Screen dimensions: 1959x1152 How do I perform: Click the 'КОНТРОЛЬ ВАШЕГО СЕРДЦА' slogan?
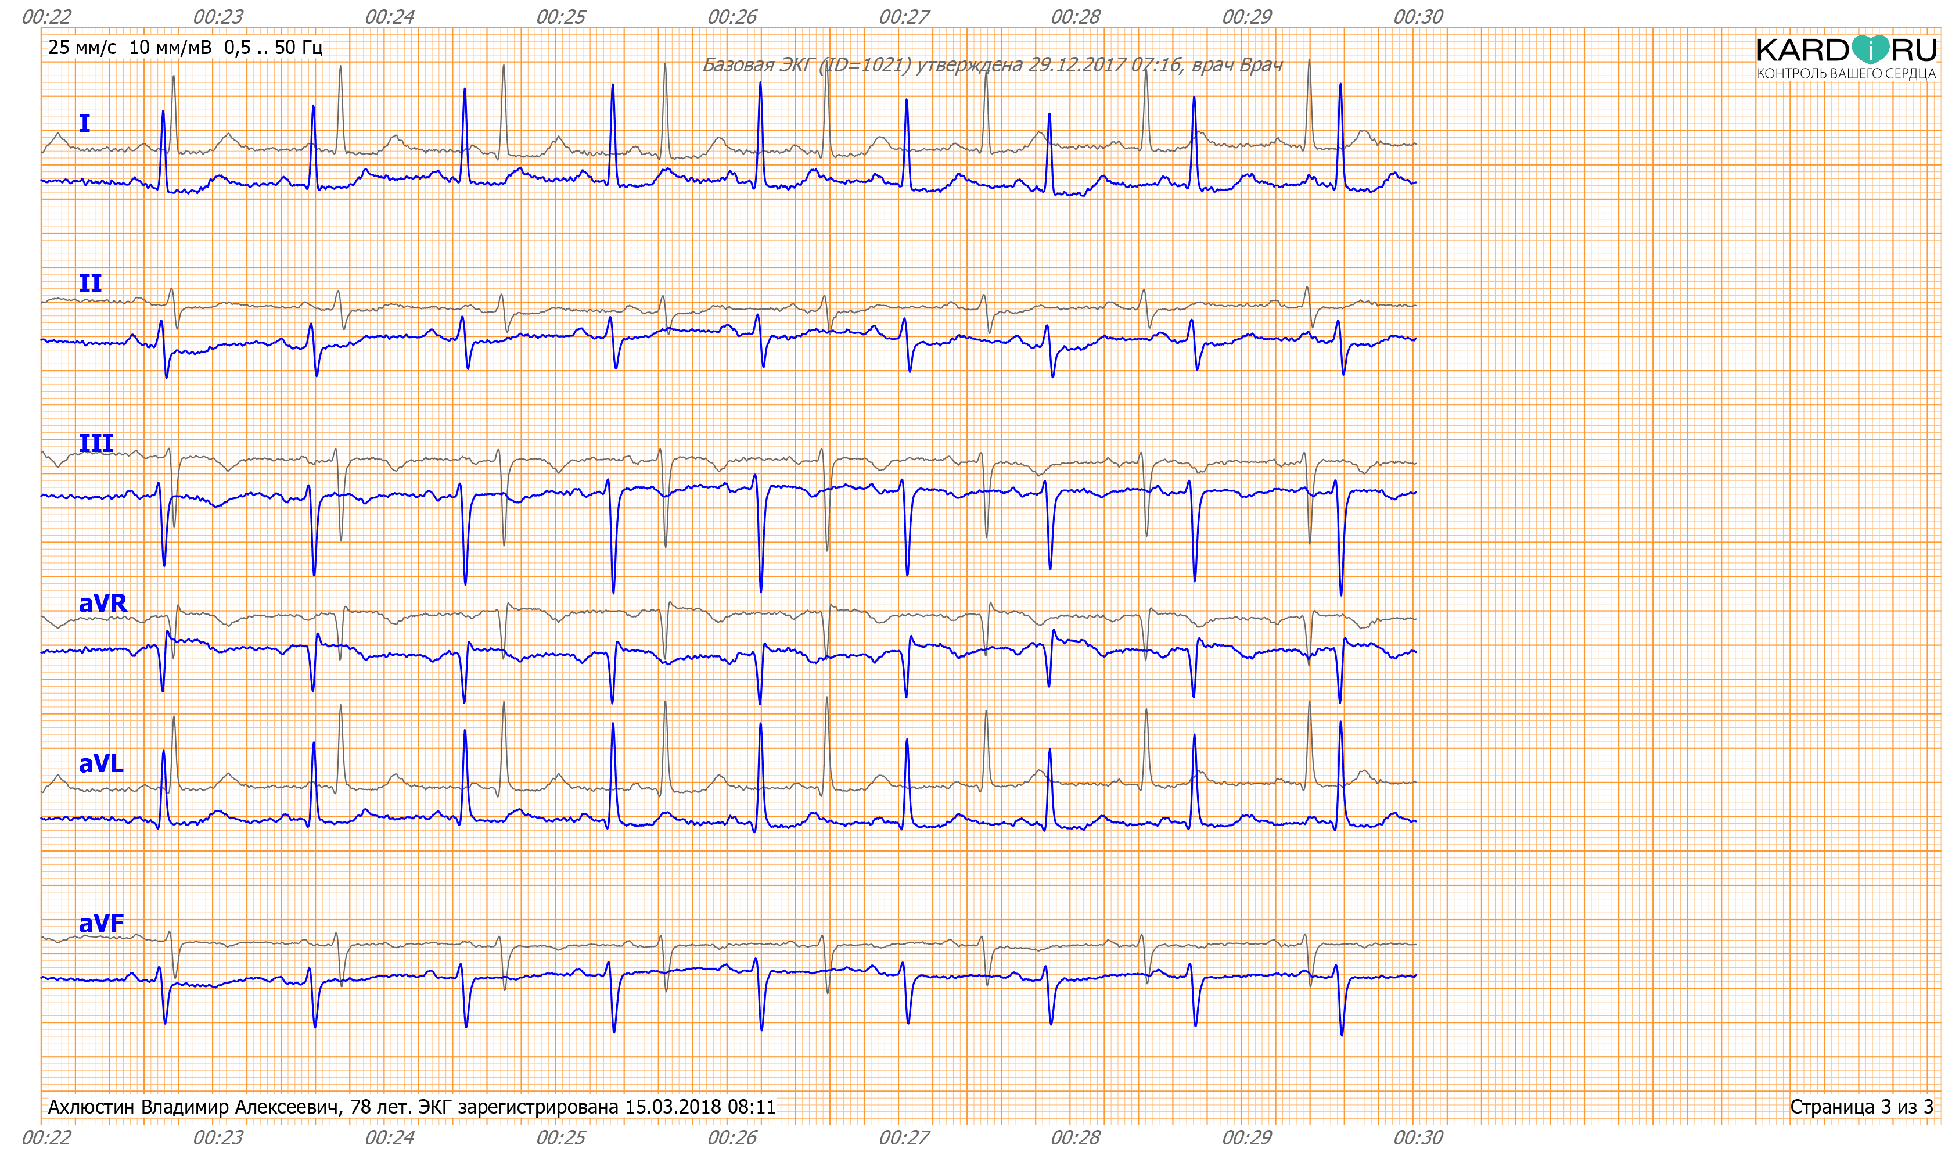tap(1846, 74)
